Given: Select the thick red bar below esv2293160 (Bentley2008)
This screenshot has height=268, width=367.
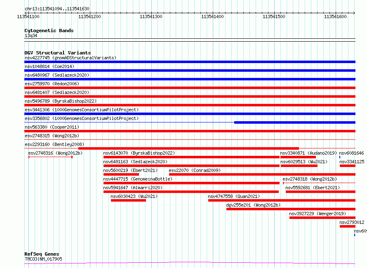Looking at the screenshot, I should tap(188, 148).
